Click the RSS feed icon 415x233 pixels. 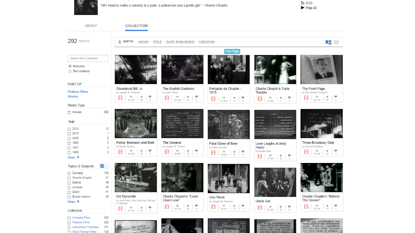point(303,3)
